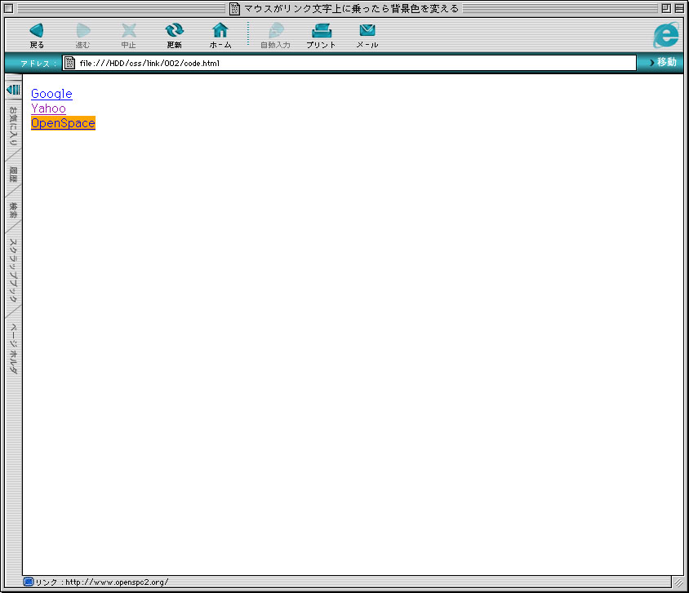Click the 自動入力 autofill icon

[275, 36]
